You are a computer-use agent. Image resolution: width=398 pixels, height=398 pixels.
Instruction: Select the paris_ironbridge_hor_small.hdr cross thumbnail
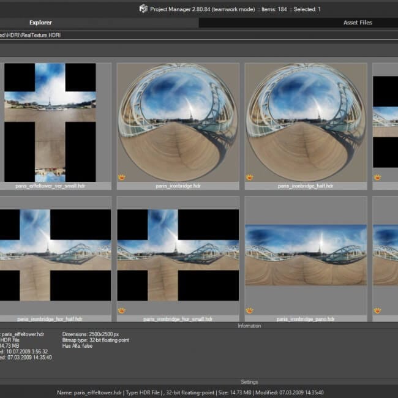coord(178,255)
